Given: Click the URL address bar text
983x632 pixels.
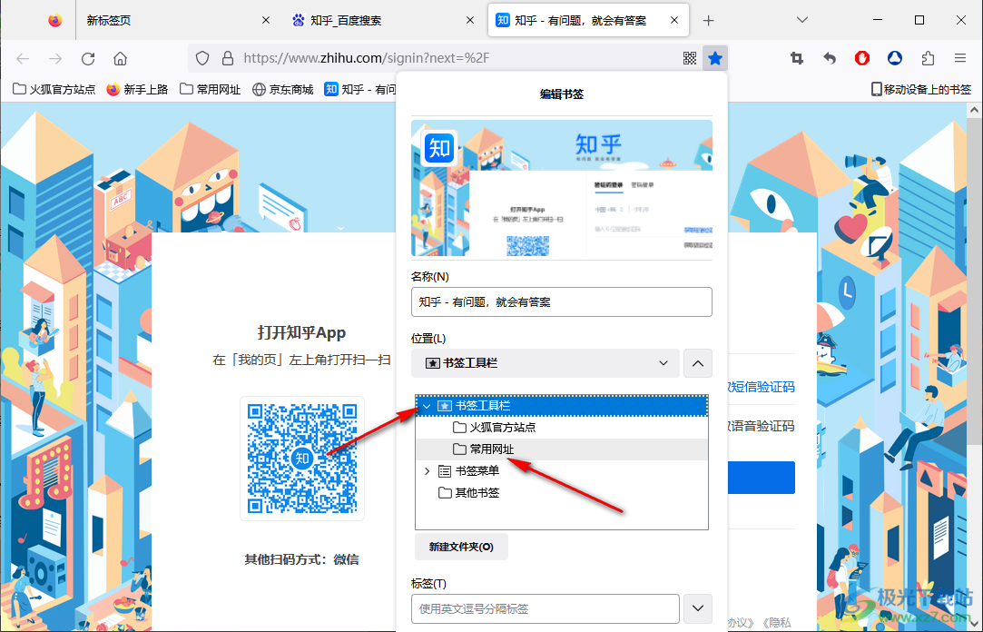Looking at the screenshot, I should coord(366,58).
